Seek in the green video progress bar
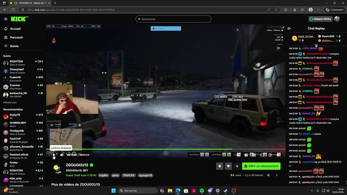347x195 pixels. [166, 149]
